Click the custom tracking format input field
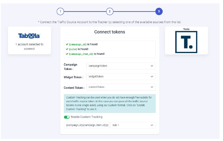The height and width of the screenshot is (141, 223). pos(87,125)
